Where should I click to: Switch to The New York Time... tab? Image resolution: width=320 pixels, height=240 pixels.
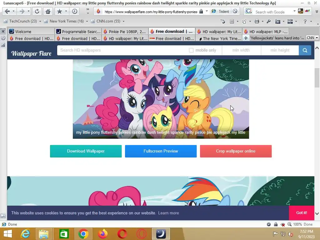[219, 38]
